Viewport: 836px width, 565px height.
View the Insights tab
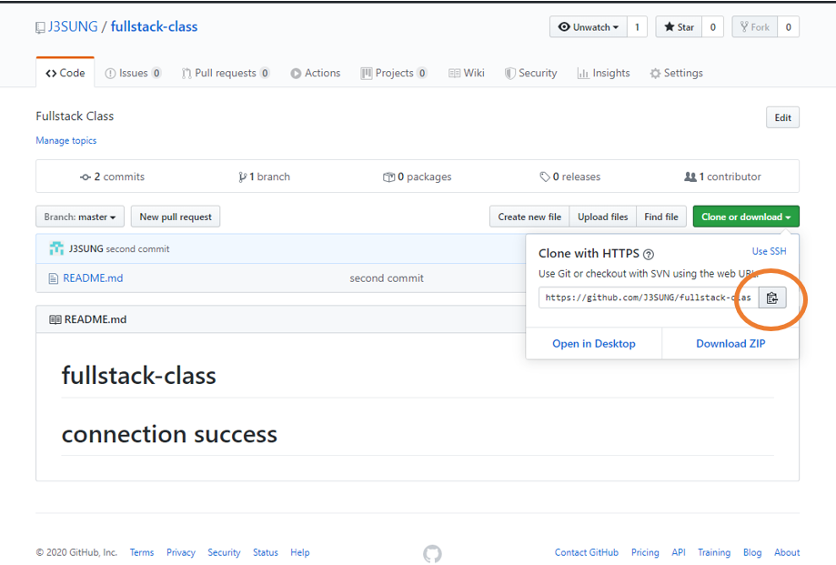(x=603, y=73)
